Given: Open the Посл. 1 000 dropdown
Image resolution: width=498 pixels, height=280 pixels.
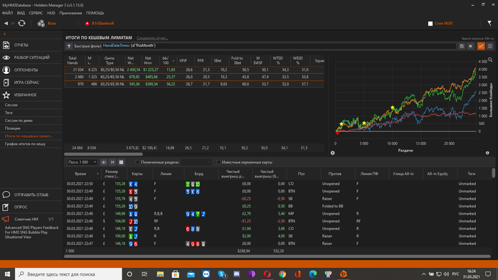Looking at the screenshot, I should click(x=82, y=162).
